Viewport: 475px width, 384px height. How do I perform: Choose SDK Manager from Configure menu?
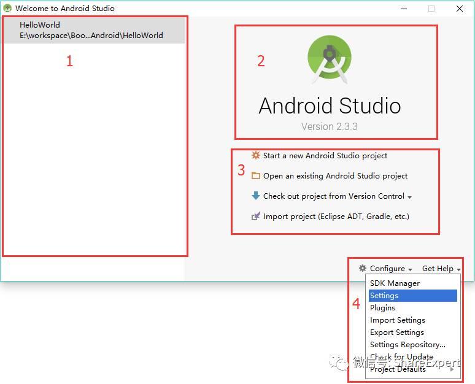[x=412, y=283]
